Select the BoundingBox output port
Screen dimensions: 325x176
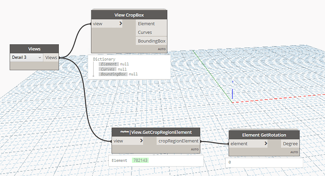pyautogui.click(x=151, y=41)
